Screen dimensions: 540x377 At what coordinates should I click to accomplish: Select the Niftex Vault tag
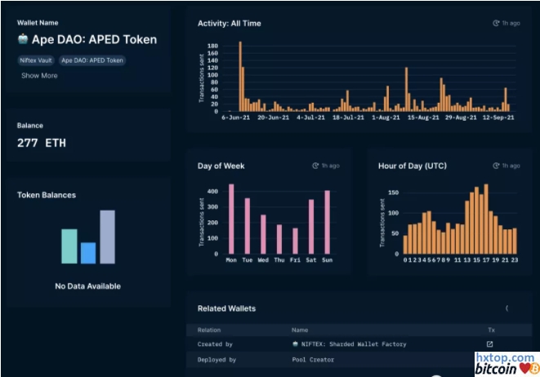[x=35, y=60]
